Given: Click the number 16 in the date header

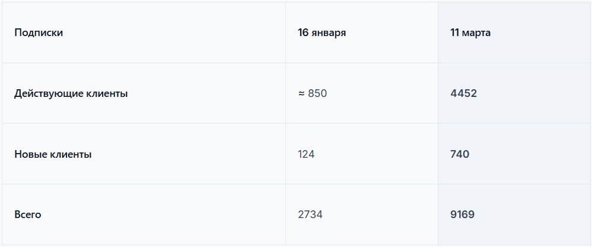Looking at the screenshot, I should [303, 32].
